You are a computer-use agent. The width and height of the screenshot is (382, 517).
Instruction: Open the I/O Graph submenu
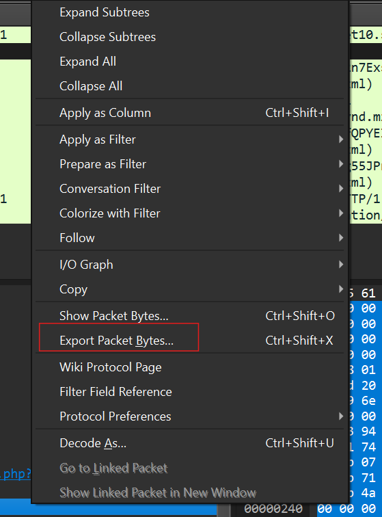(x=189, y=265)
